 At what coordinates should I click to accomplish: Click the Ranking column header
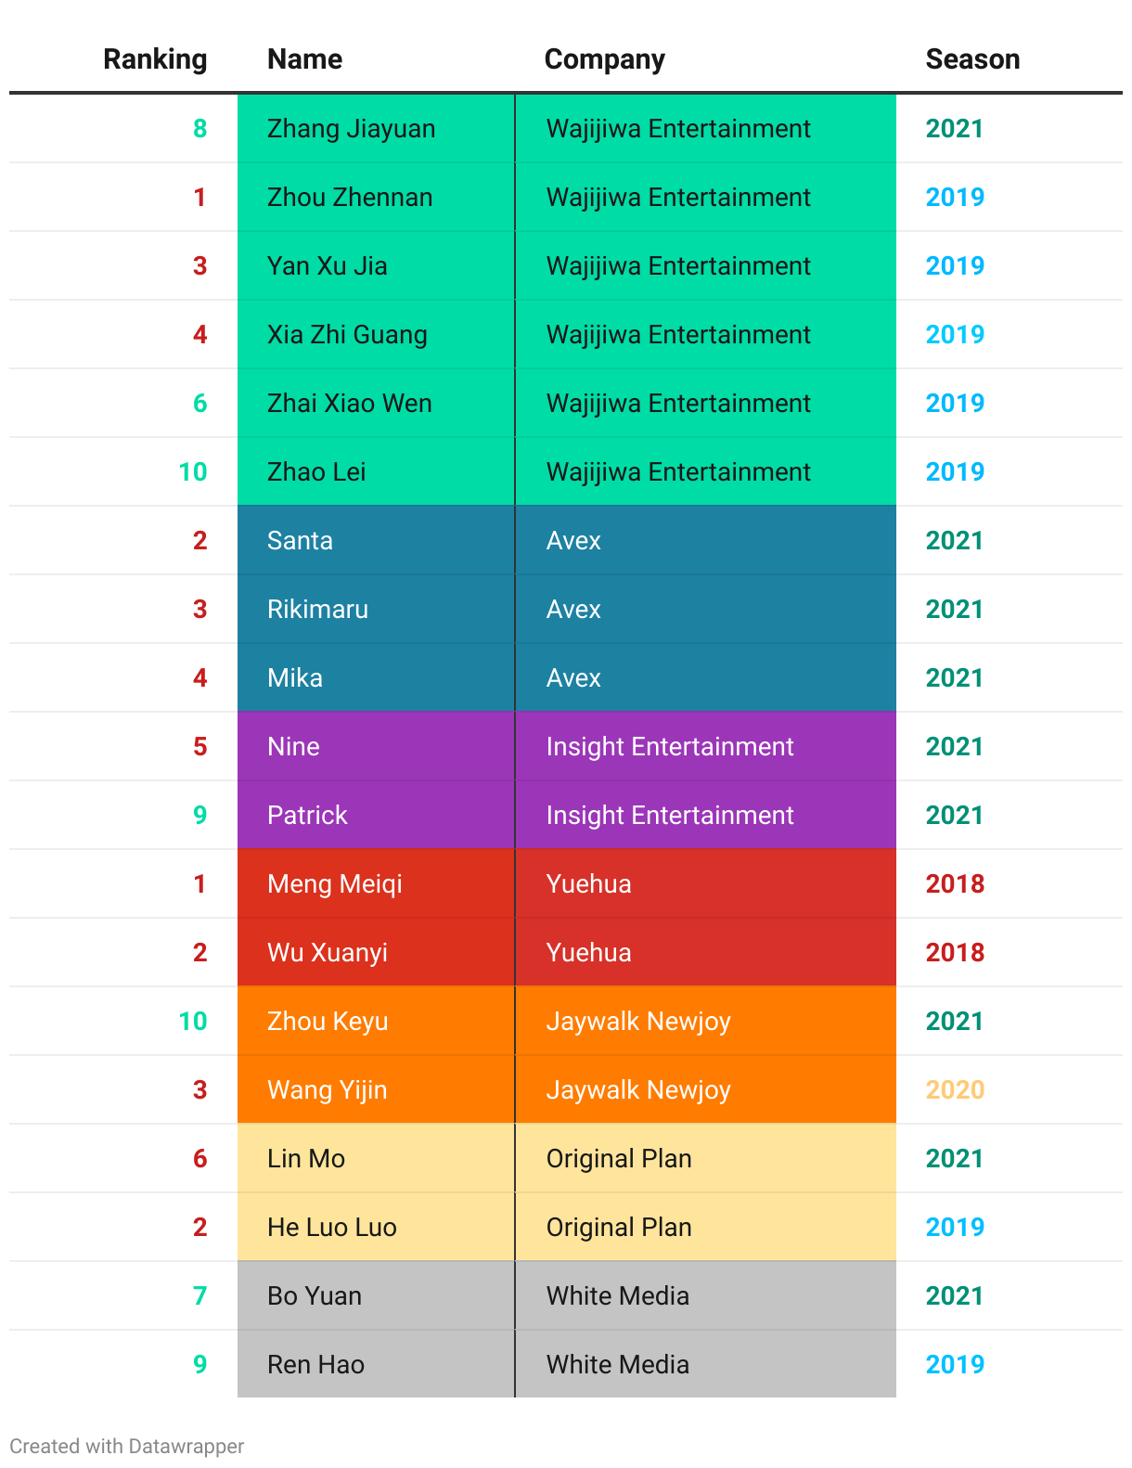(154, 59)
